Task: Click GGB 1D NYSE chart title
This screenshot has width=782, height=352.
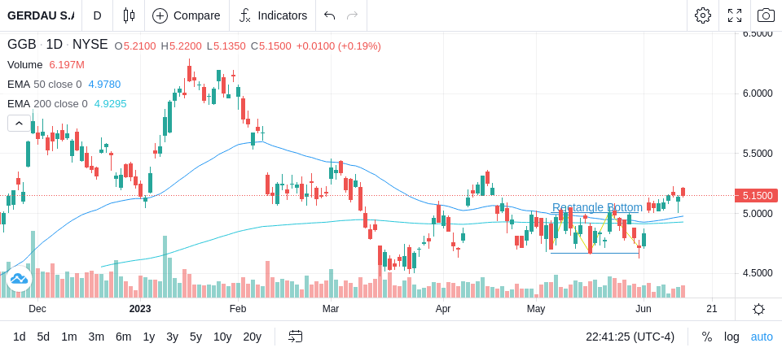Action: (x=57, y=45)
